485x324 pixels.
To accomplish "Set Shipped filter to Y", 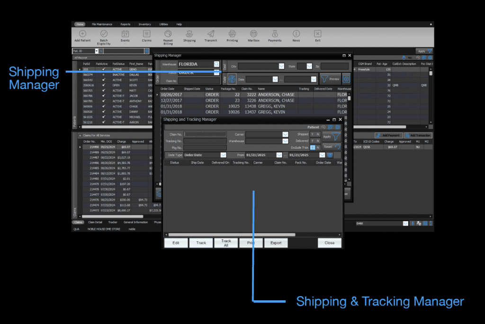I will (x=312, y=135).
